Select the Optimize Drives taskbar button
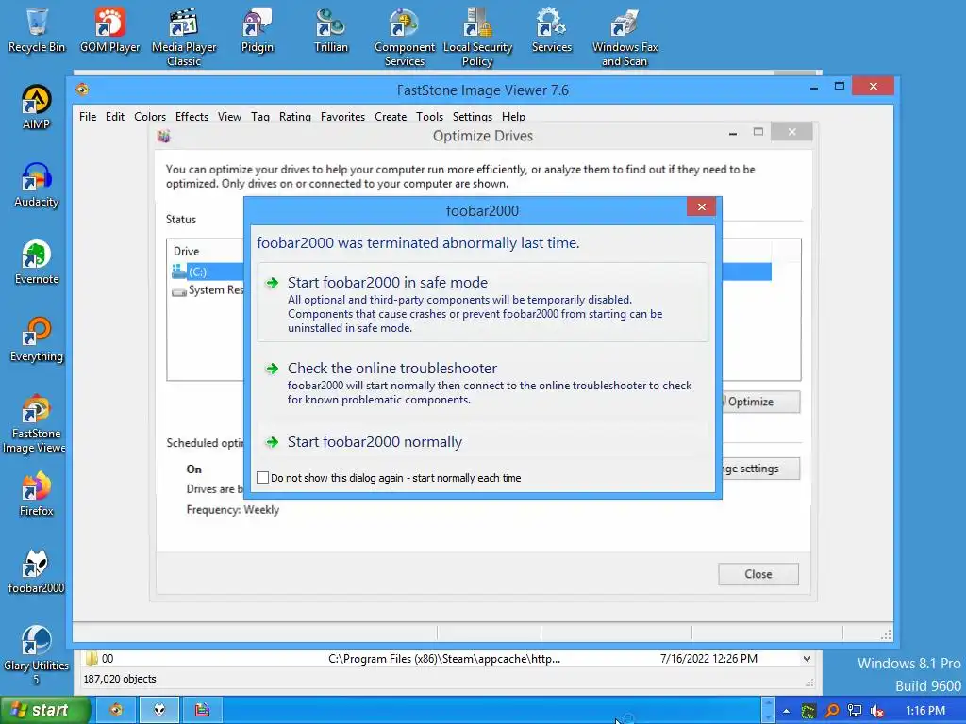The image size is (966, 724). [202, 710]
